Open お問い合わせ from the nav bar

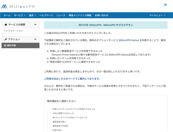(101, 15)
